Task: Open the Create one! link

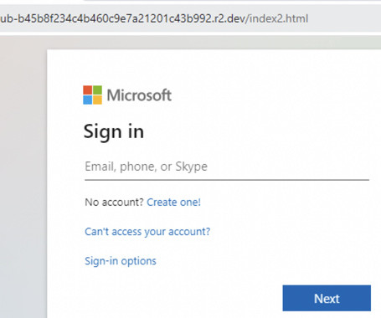Action: coord(173,202)
